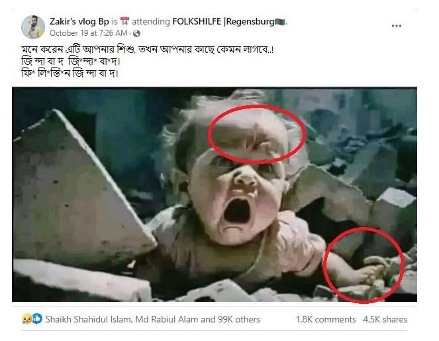Click the blue like reaction icon
Image resolution: width=439 pixels, height=341 pixels.
(x=37, y=318)
